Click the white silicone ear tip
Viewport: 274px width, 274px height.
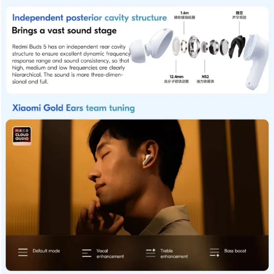(x=138, y=51)
